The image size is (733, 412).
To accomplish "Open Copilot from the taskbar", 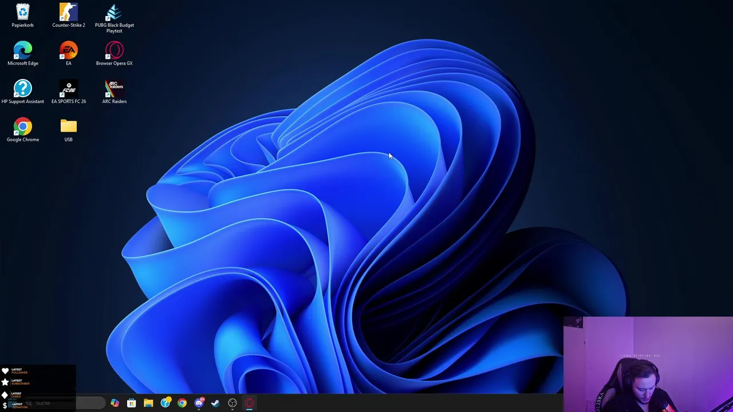I will click(115, 403).
